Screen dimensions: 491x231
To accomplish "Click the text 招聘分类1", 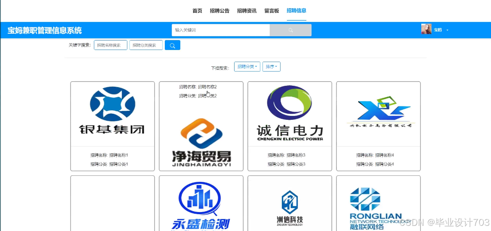I will [119, 164].
